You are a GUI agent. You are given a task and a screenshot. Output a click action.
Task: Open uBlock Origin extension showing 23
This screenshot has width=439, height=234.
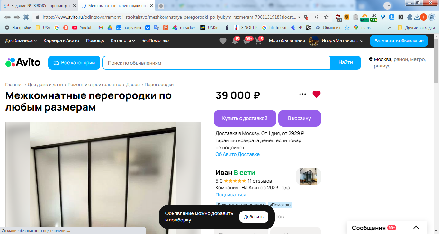point(338,17)
